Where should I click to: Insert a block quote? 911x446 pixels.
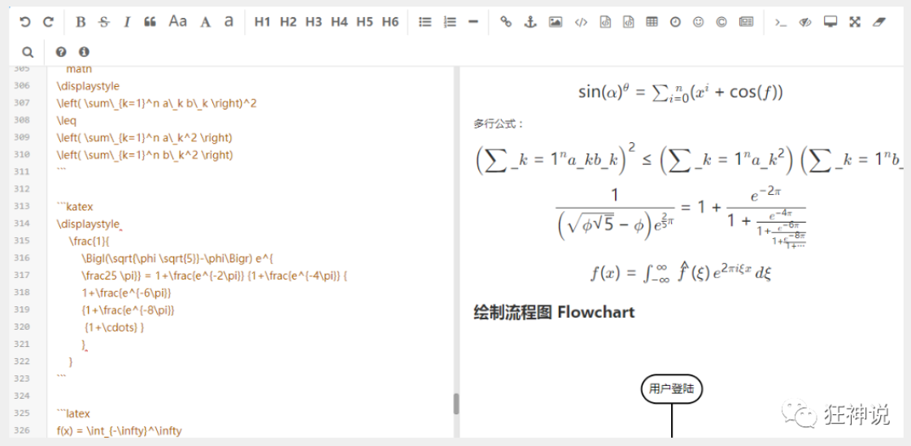[x=150, y=22]
